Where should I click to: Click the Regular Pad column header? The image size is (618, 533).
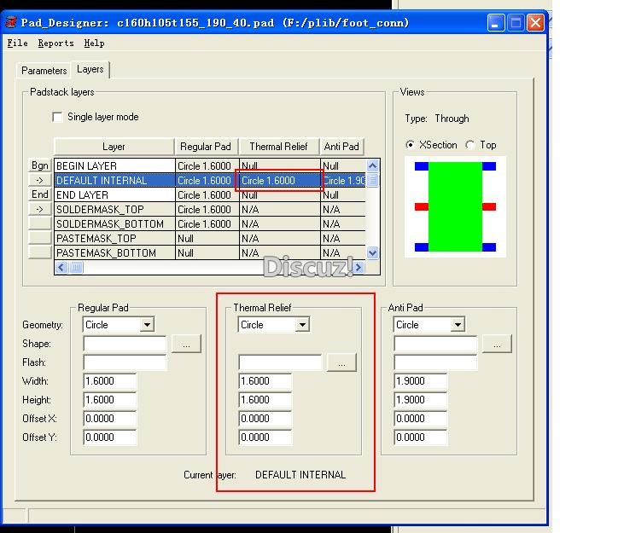pos(206,147)
